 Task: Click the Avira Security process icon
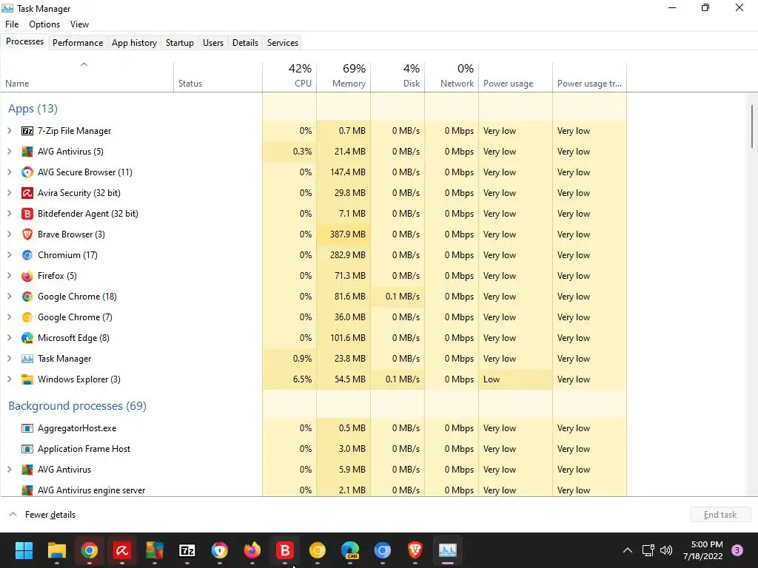(27, 193)
